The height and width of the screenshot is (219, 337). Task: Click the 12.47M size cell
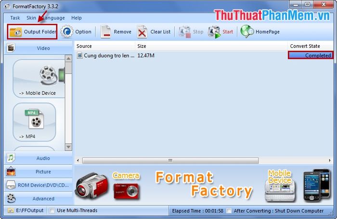coord(146,55)
